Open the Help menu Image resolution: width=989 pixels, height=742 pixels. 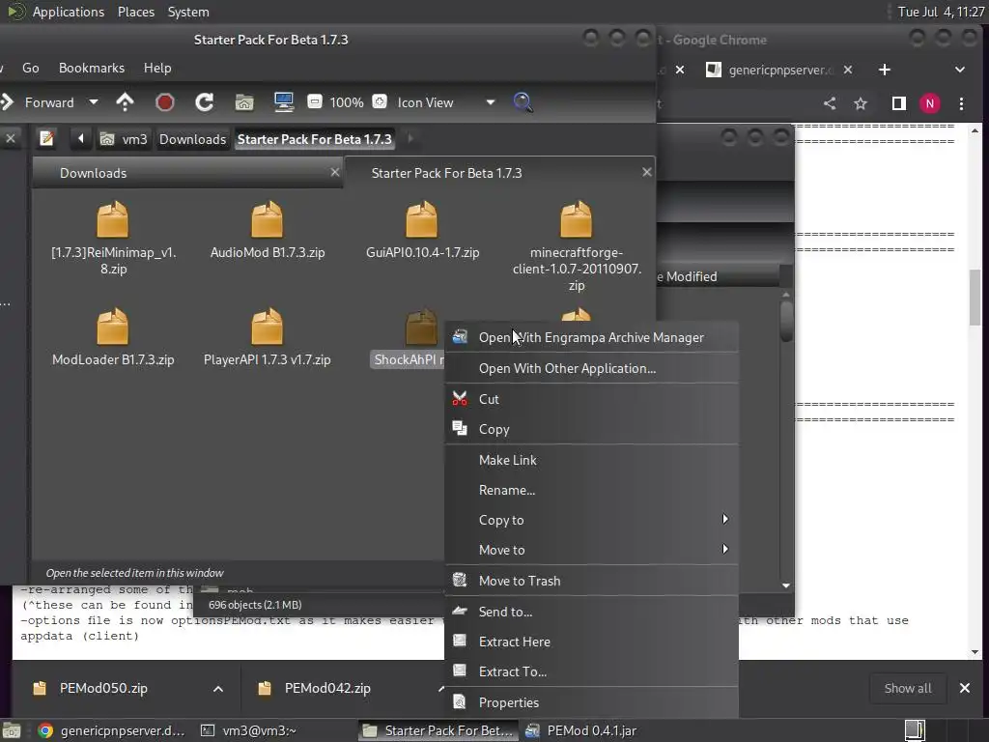point(157,68)
